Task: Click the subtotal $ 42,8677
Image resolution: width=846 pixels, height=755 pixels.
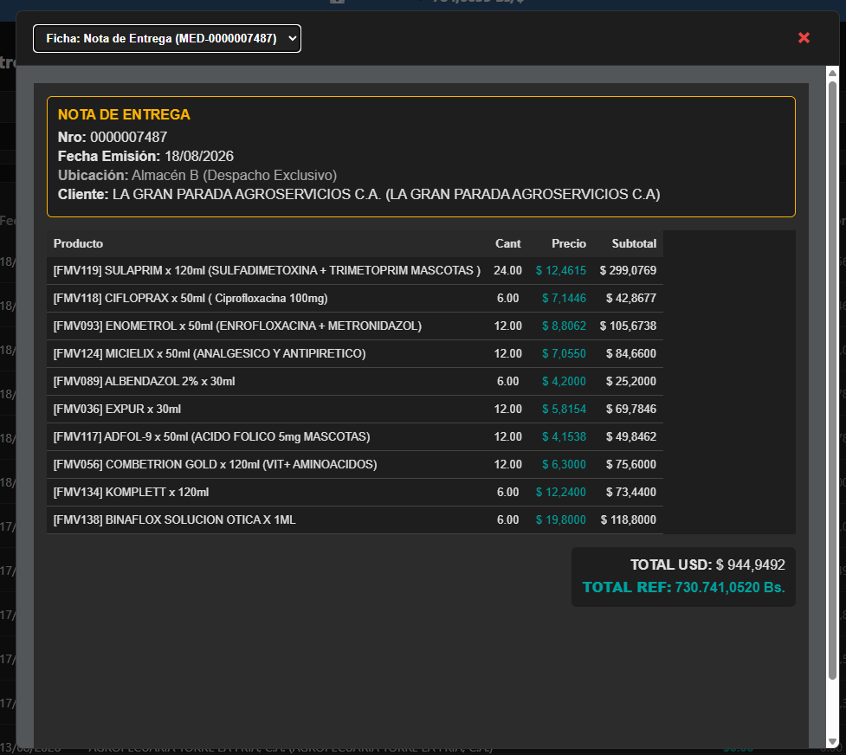Action: pos(630,299)
